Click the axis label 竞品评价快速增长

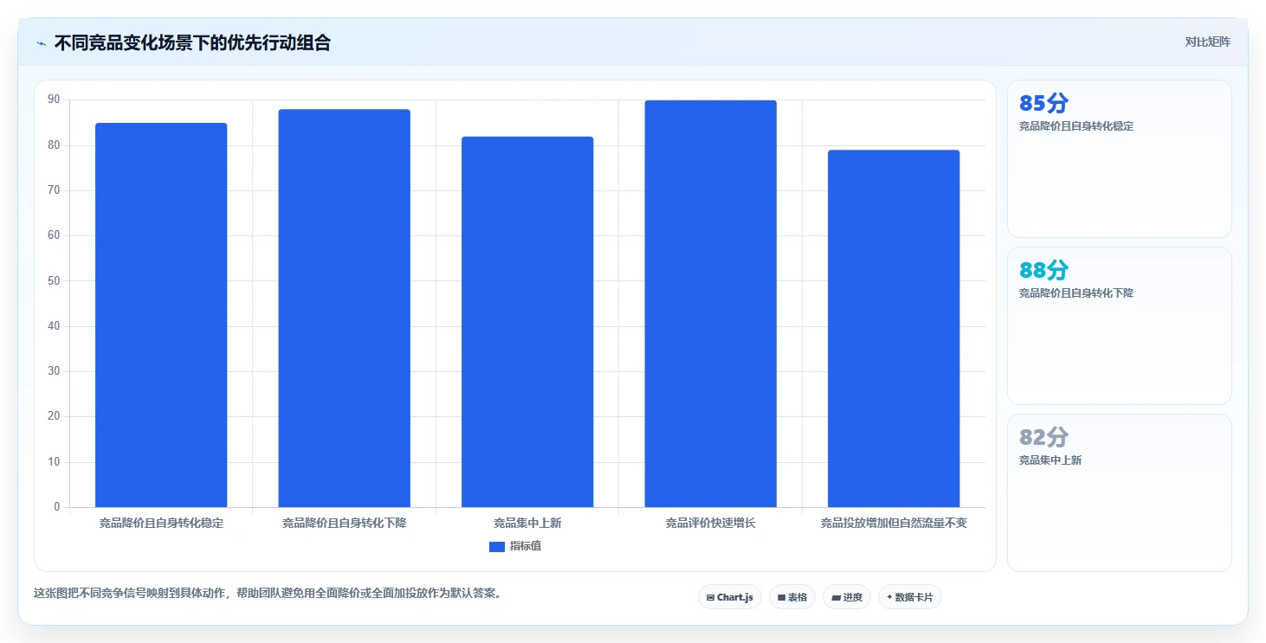point(711,524)
